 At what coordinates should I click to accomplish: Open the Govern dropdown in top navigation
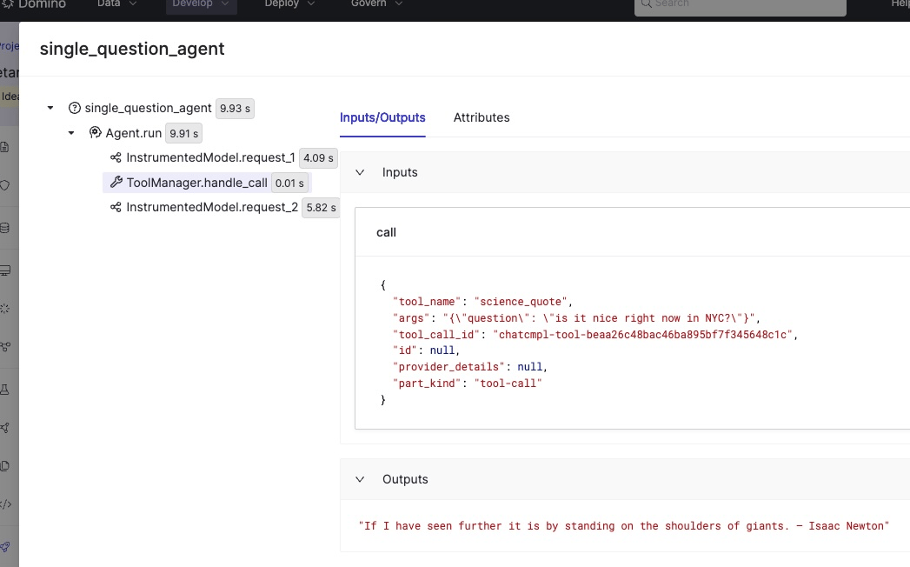click(376, 4)
